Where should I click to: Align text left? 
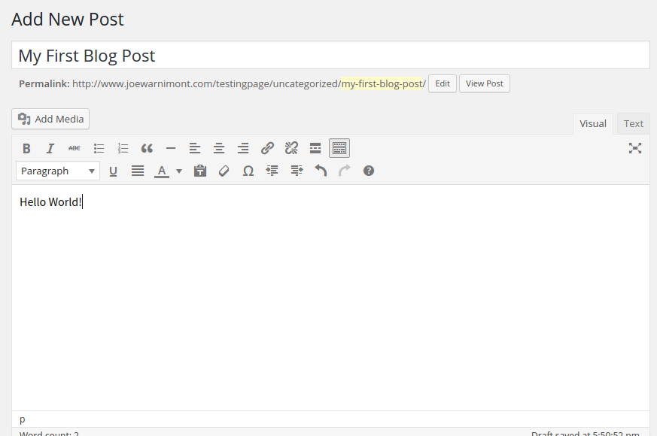pyautogui.click(x=195, y=148)
